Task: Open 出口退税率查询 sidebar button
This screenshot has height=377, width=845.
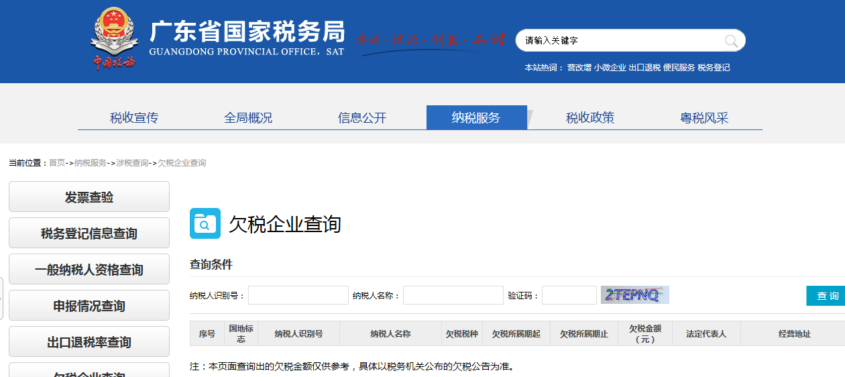Action: pyautogui.click(x=89, y=342)
